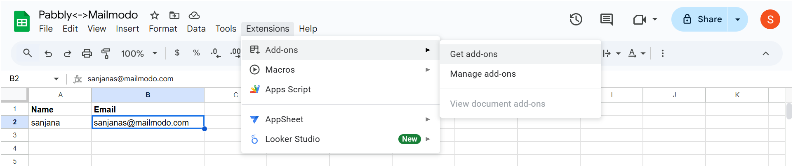Open the Data menu

tap(196, 29)
